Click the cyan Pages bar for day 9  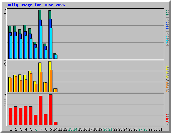(51, 43)
